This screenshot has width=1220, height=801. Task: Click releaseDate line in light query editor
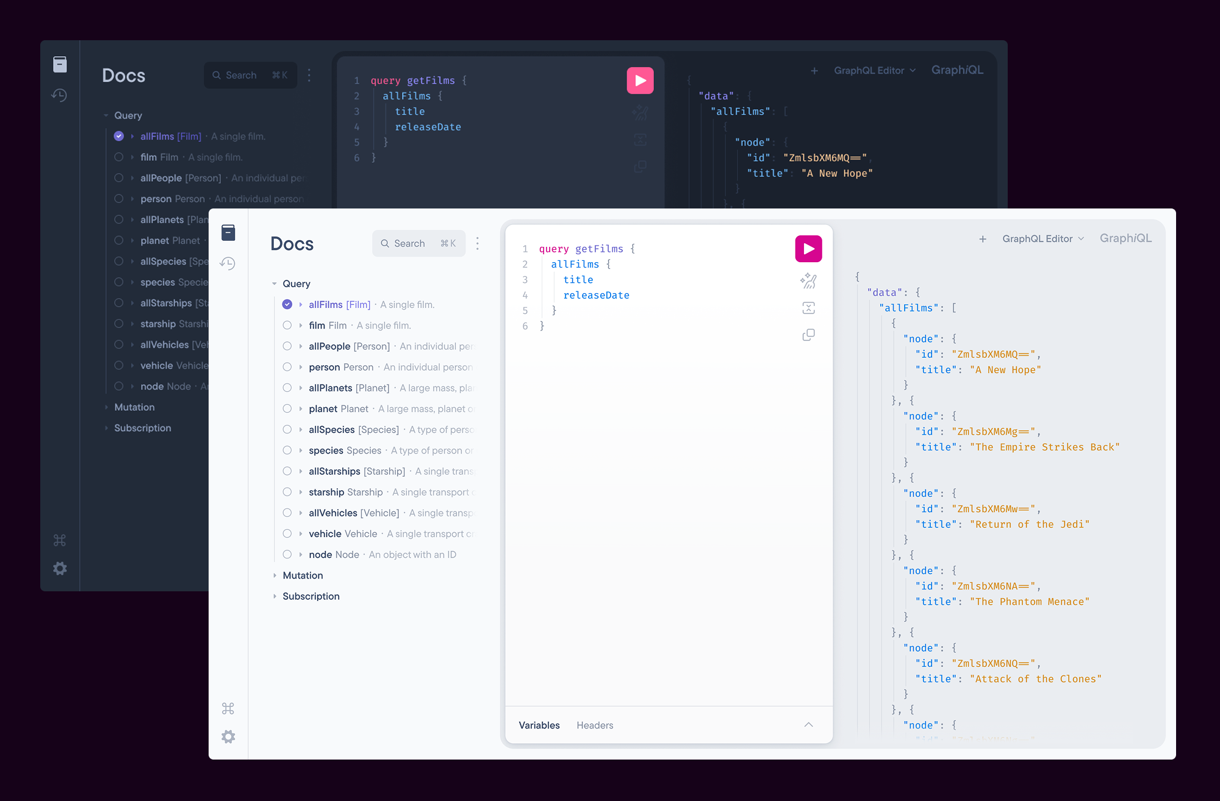click(596, 295)
